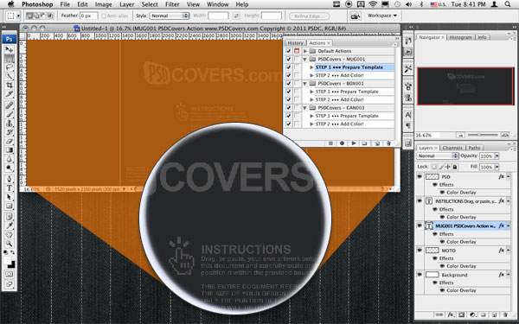519x324 pixels.
Task: Open the Workspace dropdown
Action: click(x=382, y=16)
